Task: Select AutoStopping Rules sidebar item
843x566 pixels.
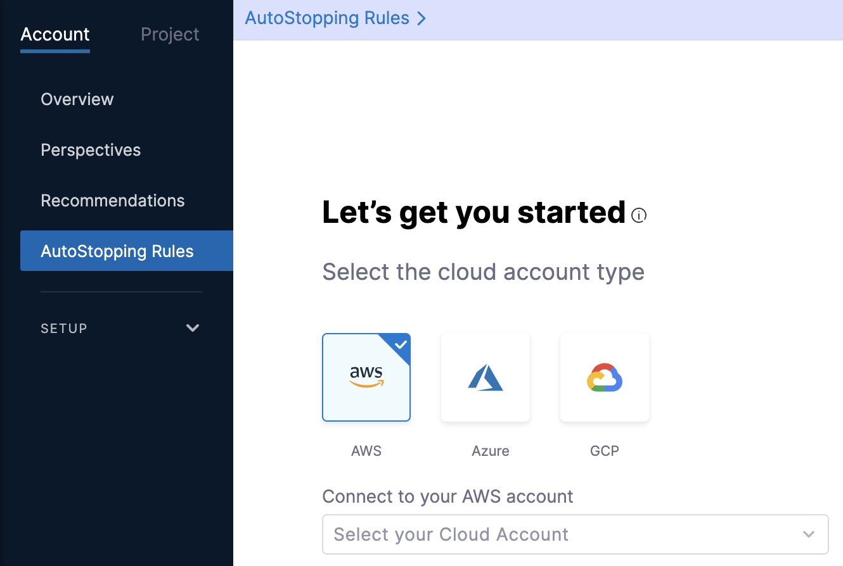Action: [x=127, y=251]
